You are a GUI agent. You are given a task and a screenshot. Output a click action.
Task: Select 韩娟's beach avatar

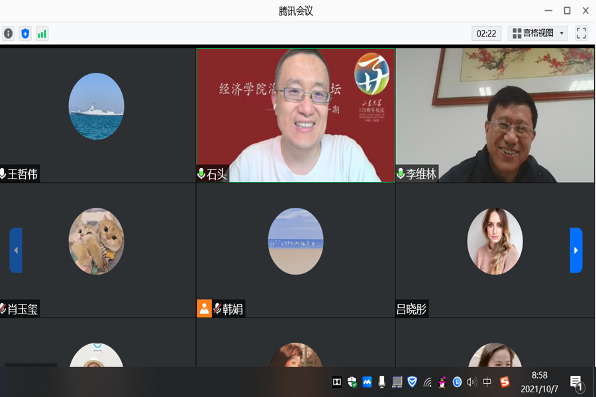295,242
